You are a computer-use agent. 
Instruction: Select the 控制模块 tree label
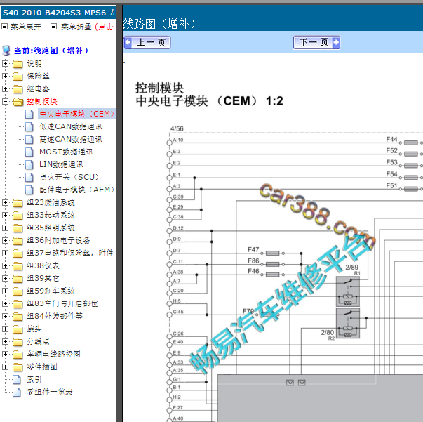tap(42, 102)
